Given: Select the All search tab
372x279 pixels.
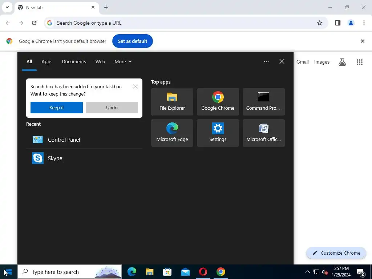Looking at the screenshot, I should pos(29,62).
